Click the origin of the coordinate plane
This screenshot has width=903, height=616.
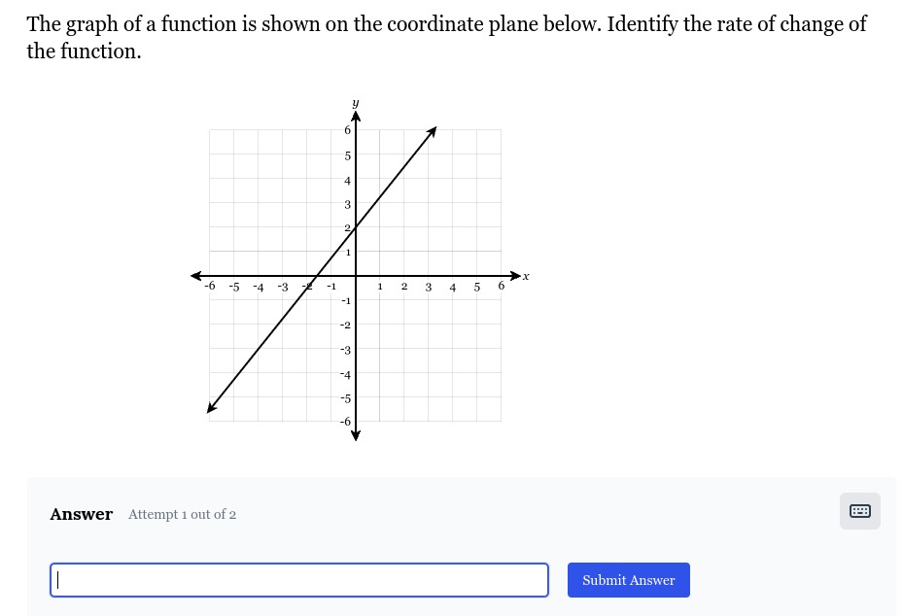pos(356,276)
